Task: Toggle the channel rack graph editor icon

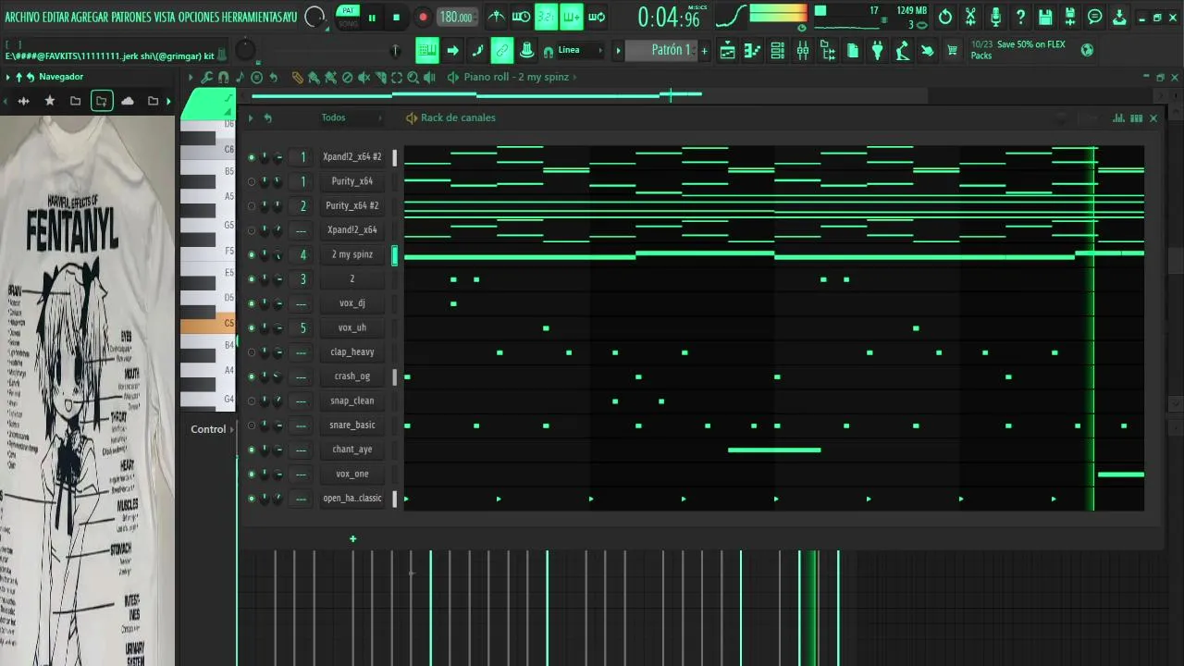Action: (1119, 117)
